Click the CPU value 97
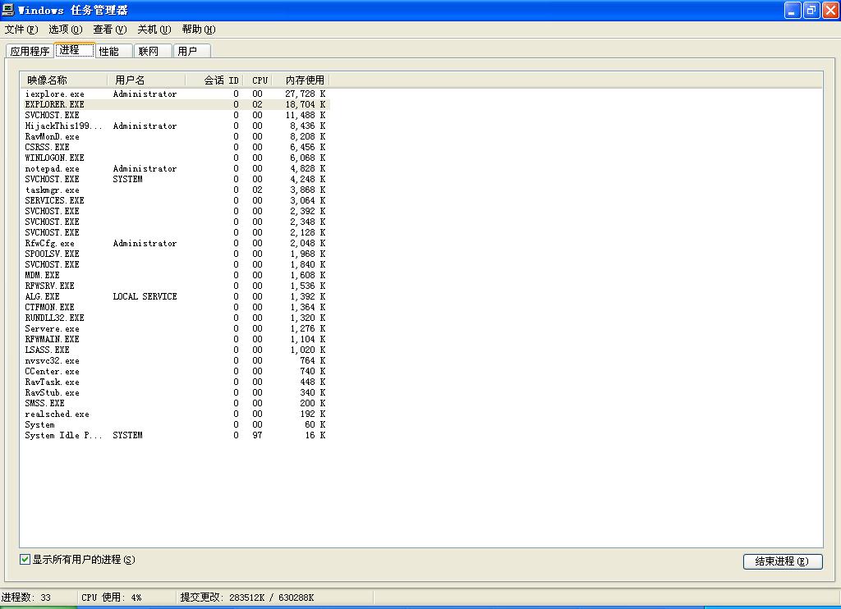Image resolution: width=841 pixels, height=609 pixels. tap(257, 435)
